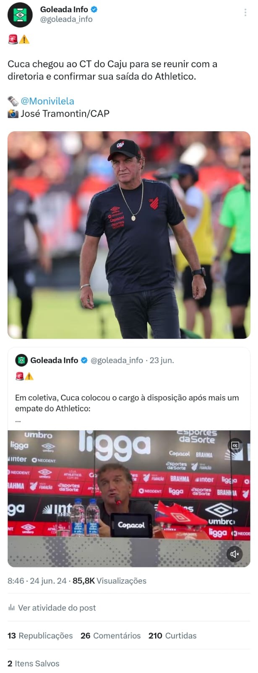258x673 pixels.
Task: Open the @Monivilela mention link
Action: click(x=47, y=101)
